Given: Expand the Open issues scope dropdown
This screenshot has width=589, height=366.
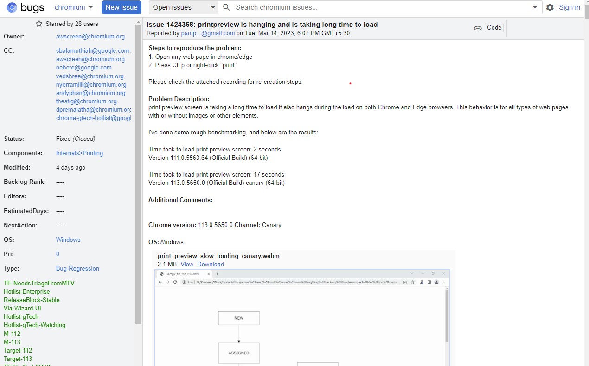Looking at the screenshot, I should pyautogui.click(x=184, y=7).
